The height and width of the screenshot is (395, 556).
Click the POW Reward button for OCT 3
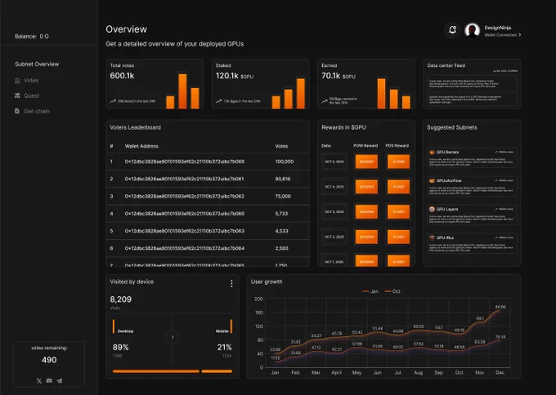pyautogui.click(x=366, y=212)
